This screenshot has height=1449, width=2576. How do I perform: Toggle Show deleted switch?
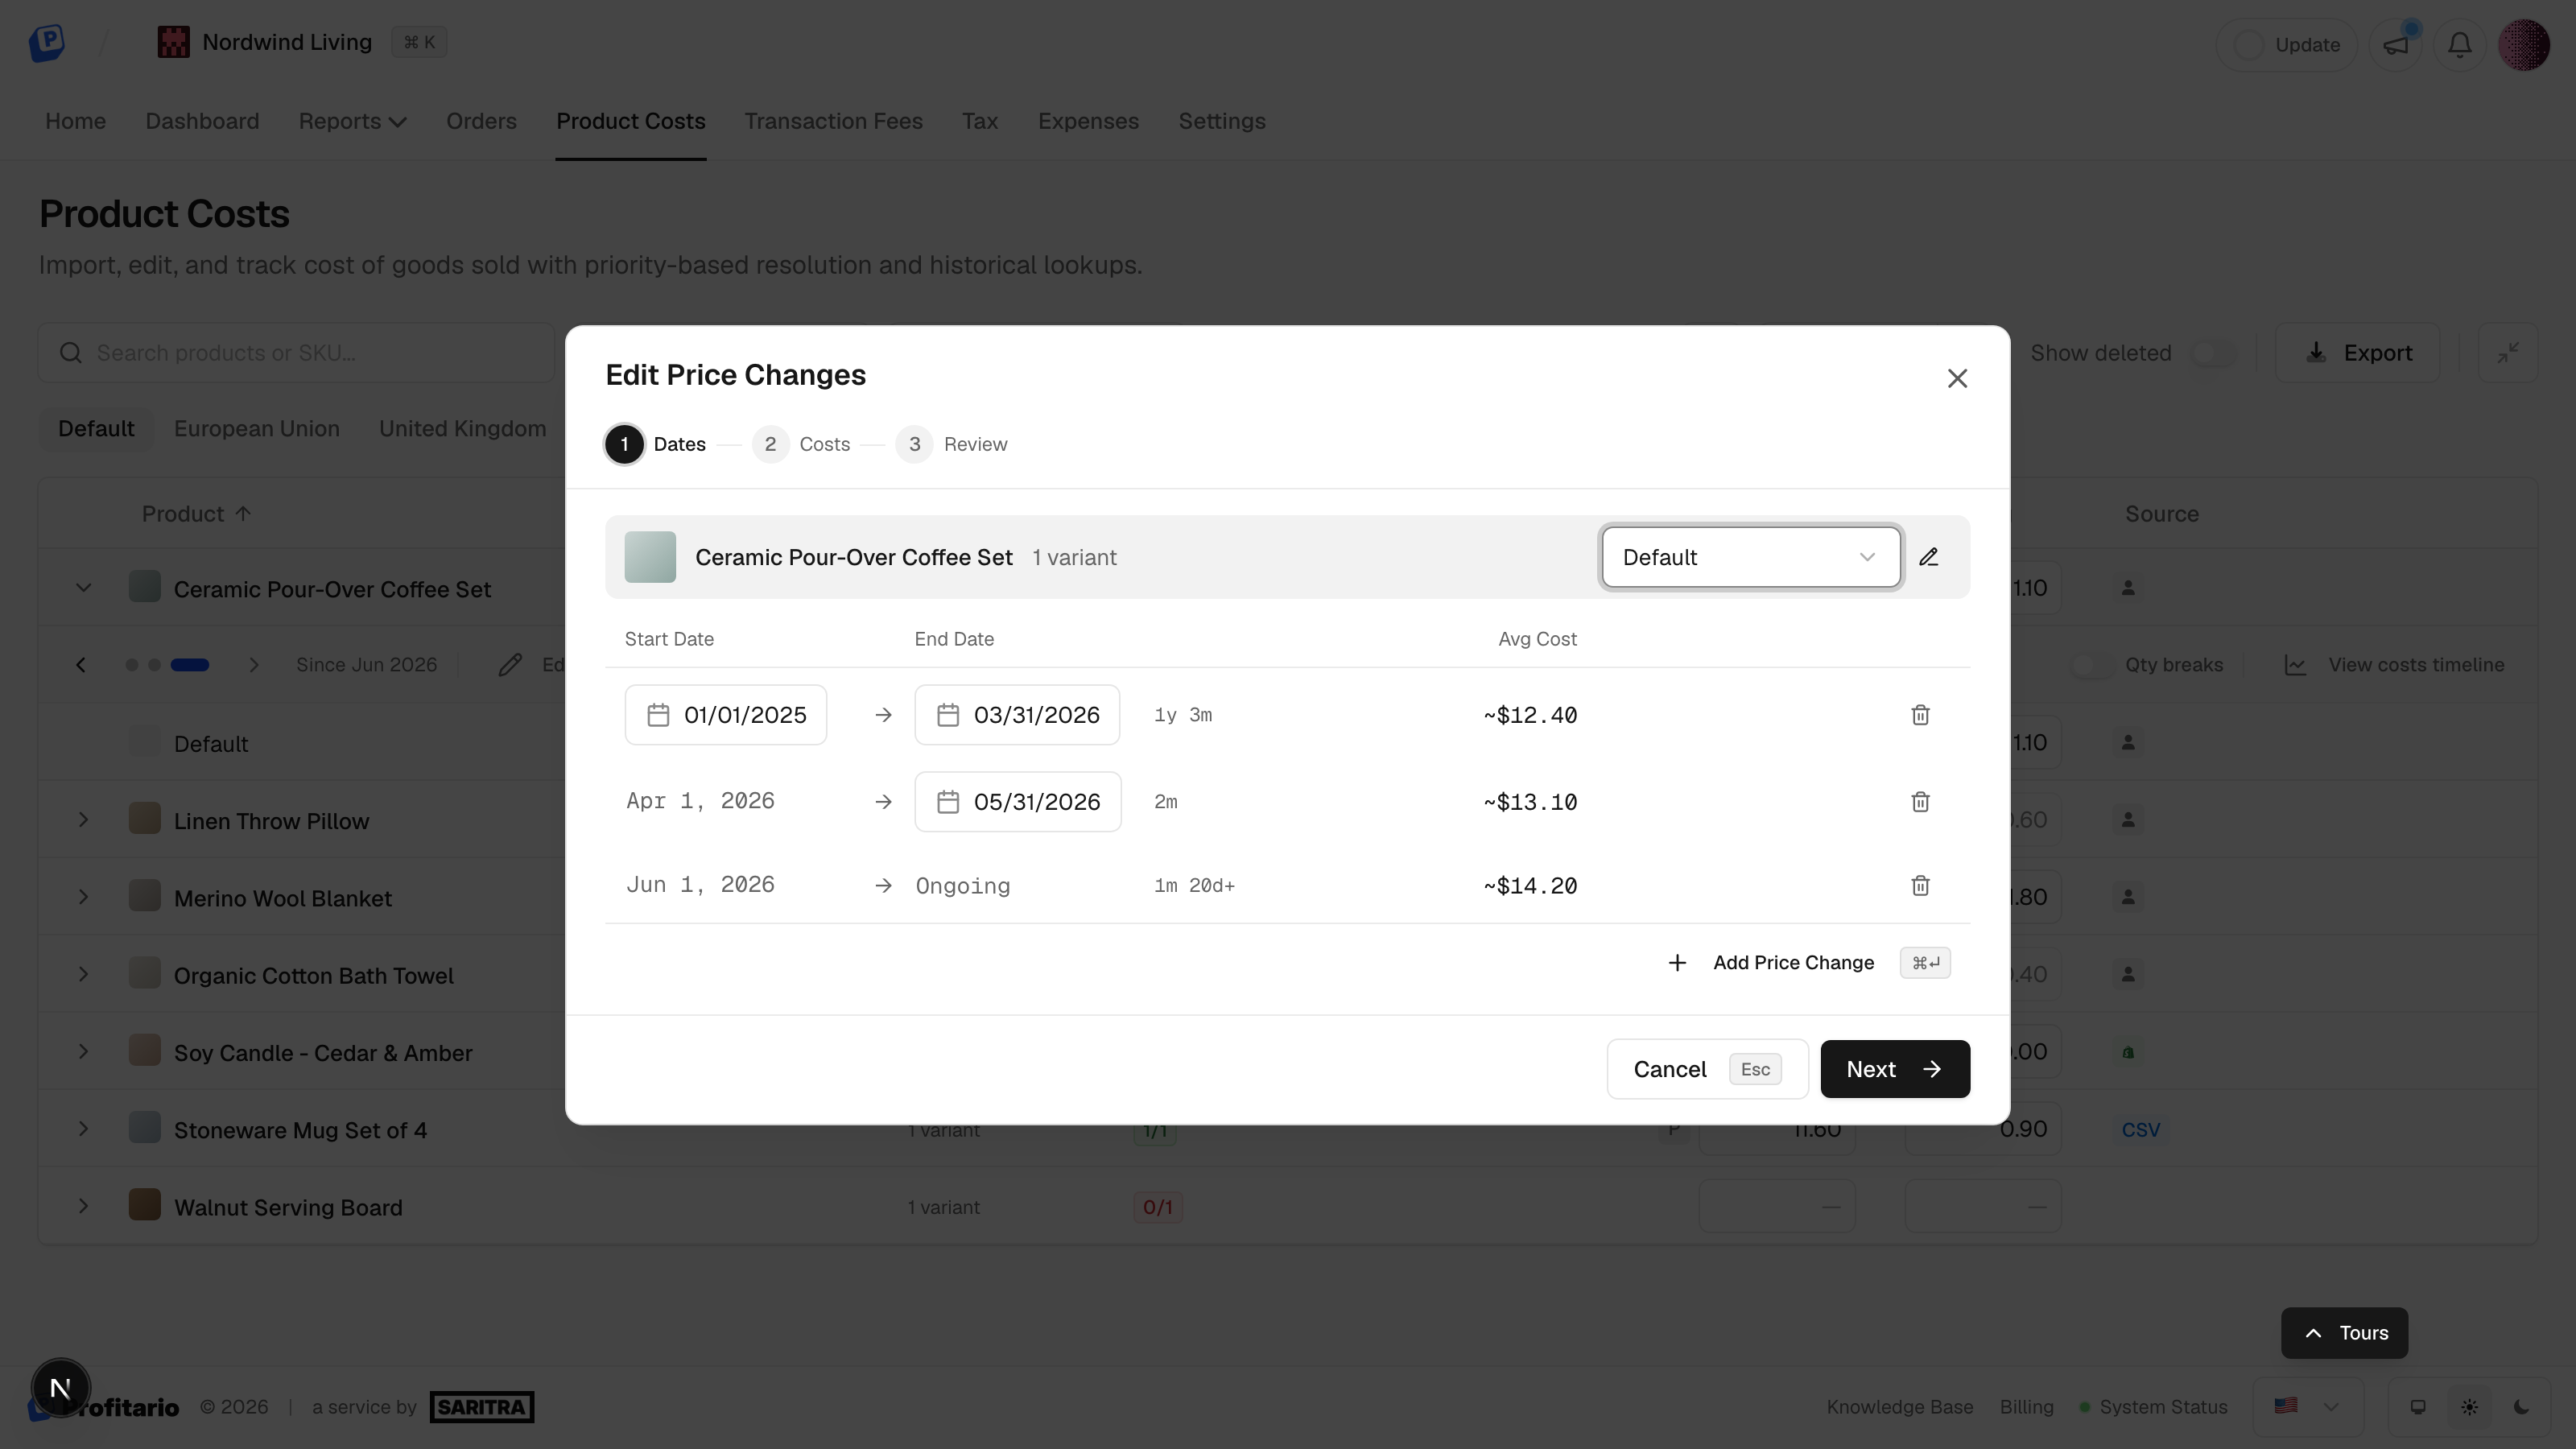tap(2212, 353)
